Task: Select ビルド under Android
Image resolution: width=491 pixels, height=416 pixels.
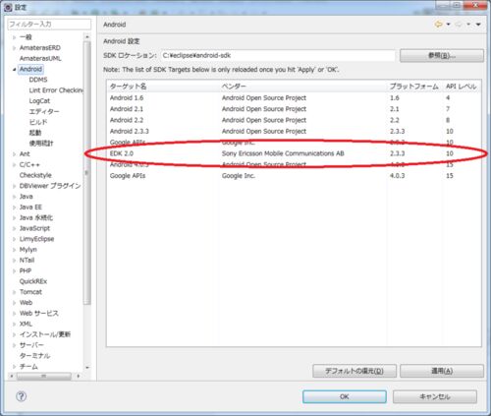Action: [x=38, y=122]
